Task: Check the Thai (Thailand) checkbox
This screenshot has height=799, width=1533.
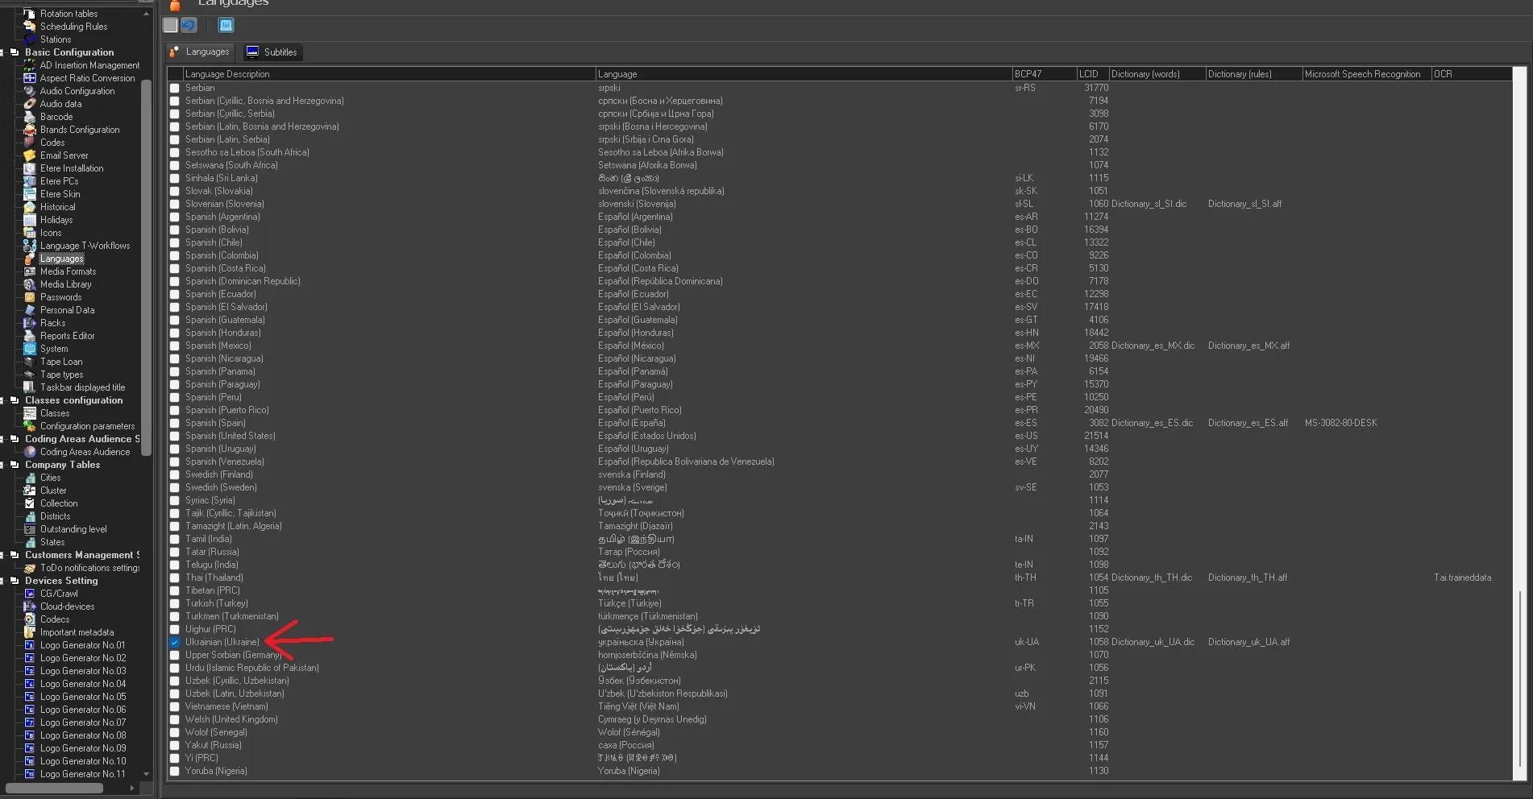Action: tap(175, 578)
